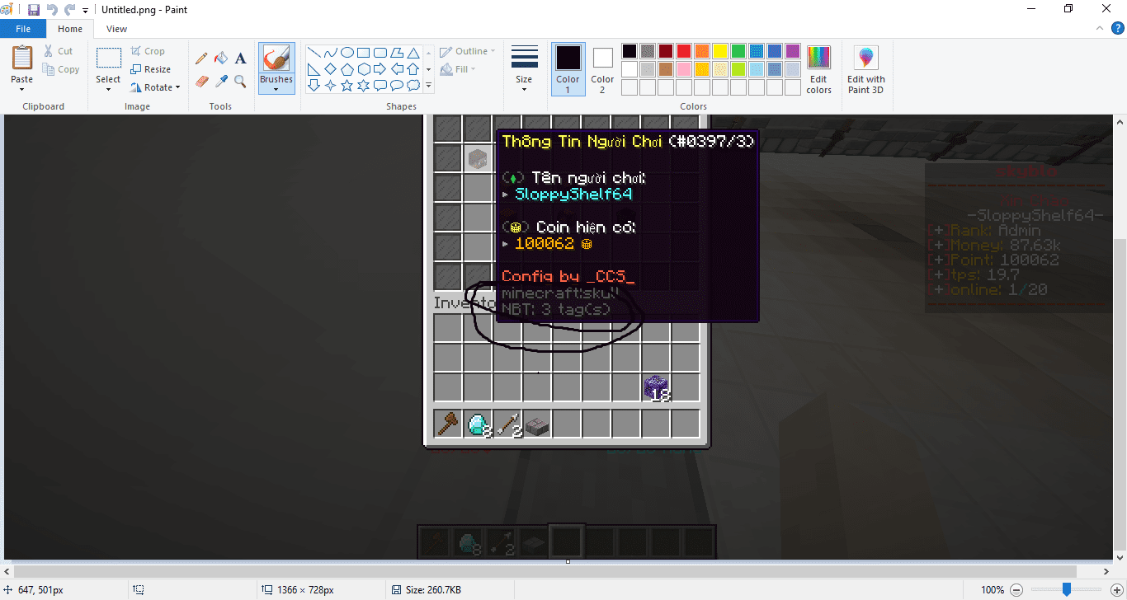Screen dimensions: 1127x600
Task: Open the Rotate dropdown
Action: [x=155, y=87]
